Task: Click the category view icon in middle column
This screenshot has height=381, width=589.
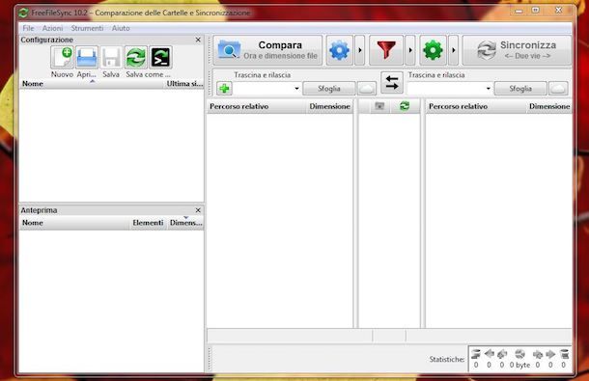Action: (379, 106)
